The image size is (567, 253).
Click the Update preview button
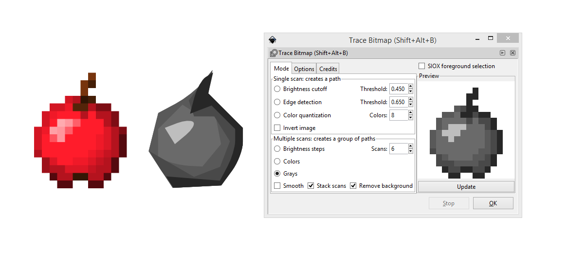pyautogui.click(x=466, y=187)
